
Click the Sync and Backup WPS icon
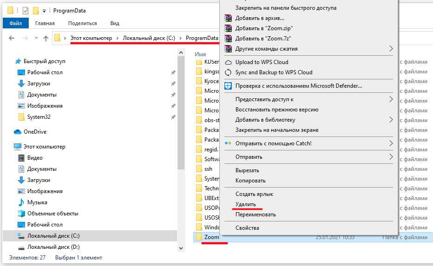click(x=228, y=72)
